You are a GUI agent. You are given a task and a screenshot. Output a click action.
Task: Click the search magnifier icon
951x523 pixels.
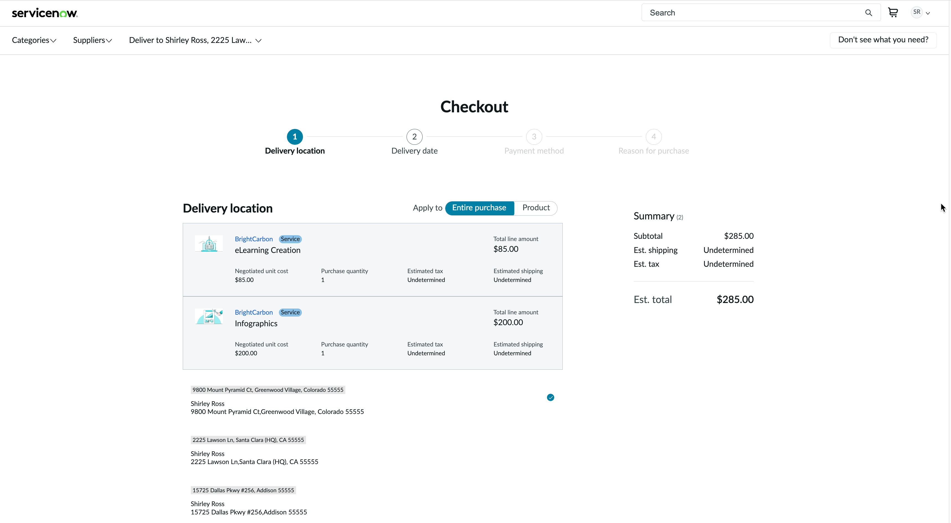coord(868,13)
